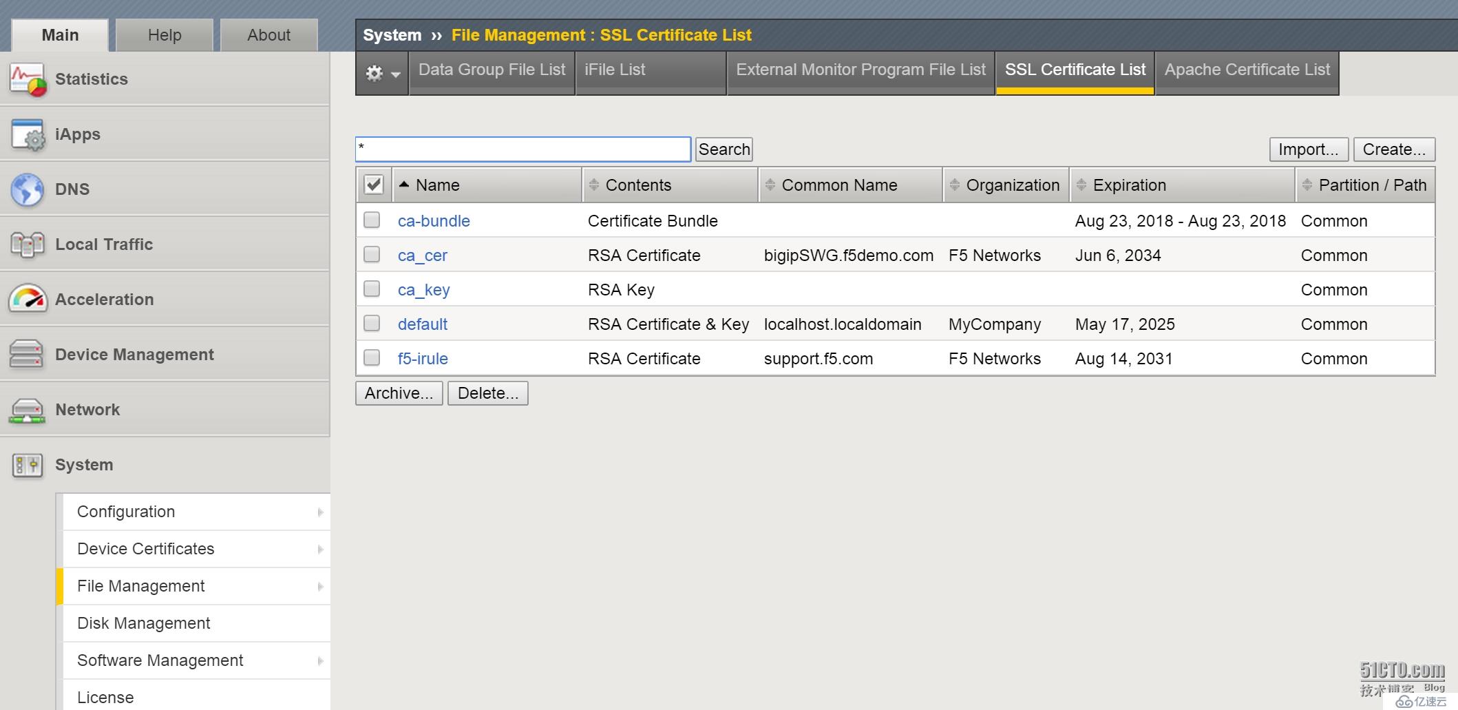Click the DNS globe icon
1458x710 pixels.
tap(28, 189)
